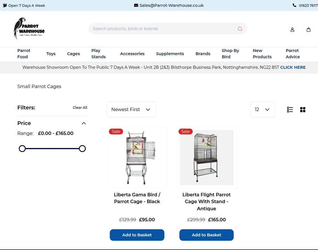Collapse the Price filter section

(x=84, y=123)
